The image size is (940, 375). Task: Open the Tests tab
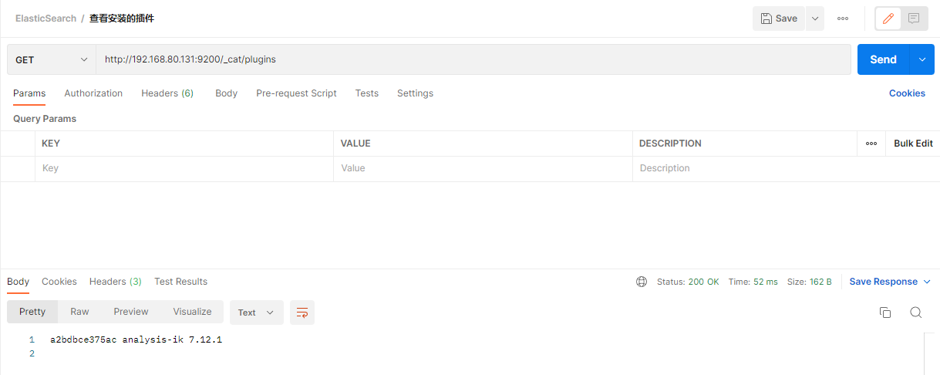click(x=367, y=93)
